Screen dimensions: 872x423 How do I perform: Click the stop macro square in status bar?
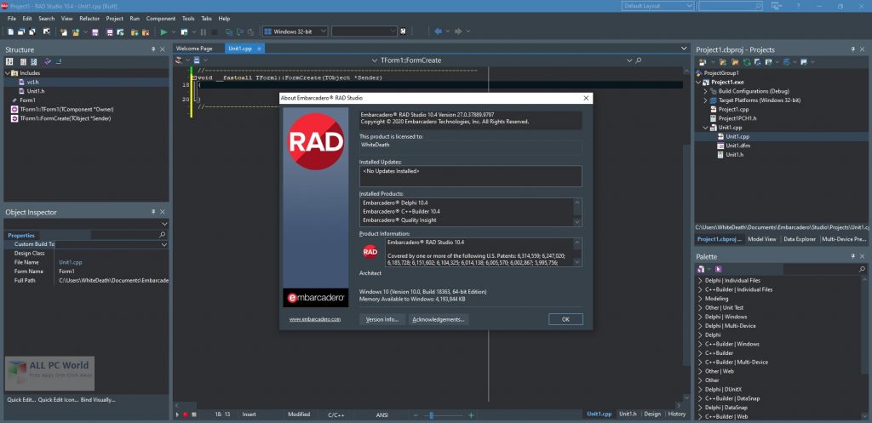click(193, 414)
